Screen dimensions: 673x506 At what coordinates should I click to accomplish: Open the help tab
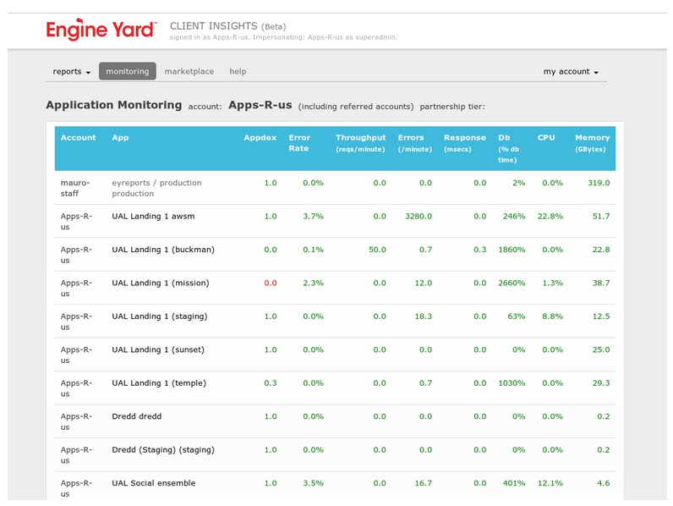click(238, 71)
